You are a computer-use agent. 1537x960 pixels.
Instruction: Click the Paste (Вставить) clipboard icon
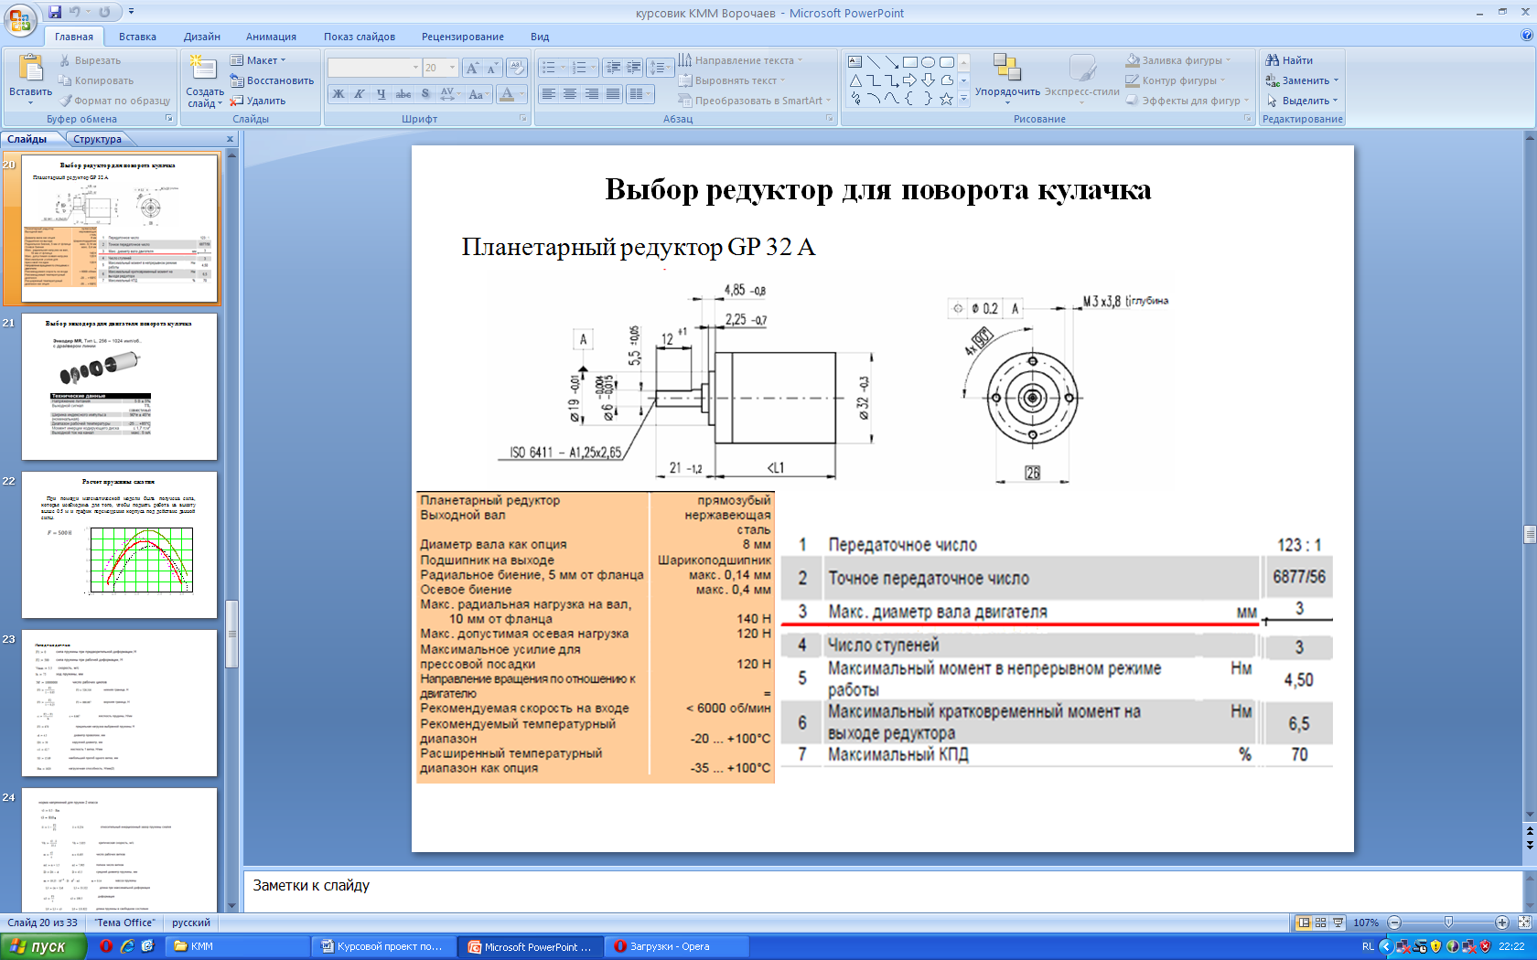click(x=31, y=69)
